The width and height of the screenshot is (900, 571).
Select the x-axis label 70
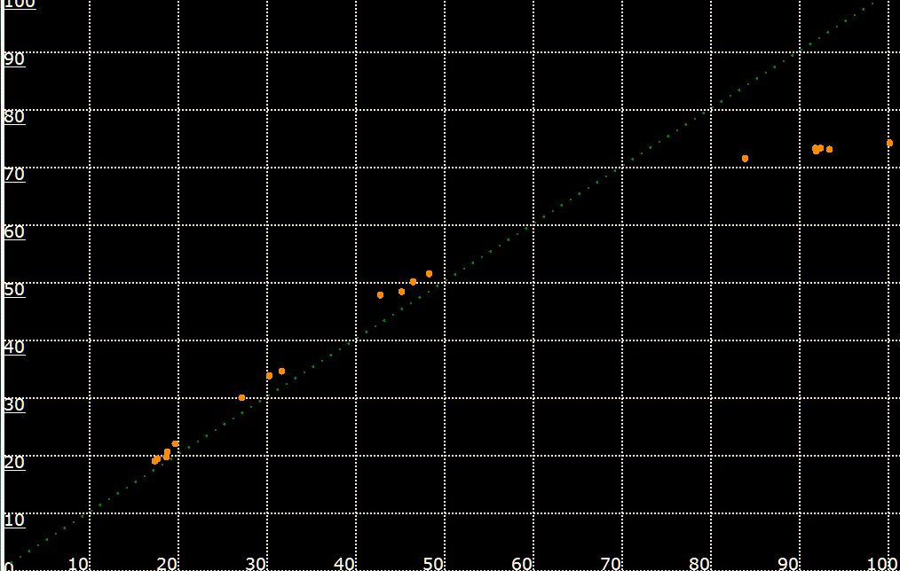[611, 563]
